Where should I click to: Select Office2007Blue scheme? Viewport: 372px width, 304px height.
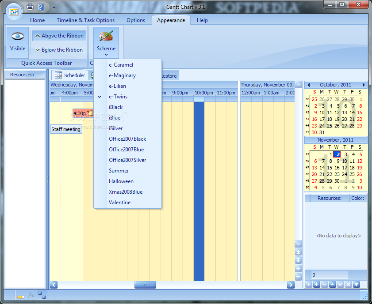pos(128,150)
